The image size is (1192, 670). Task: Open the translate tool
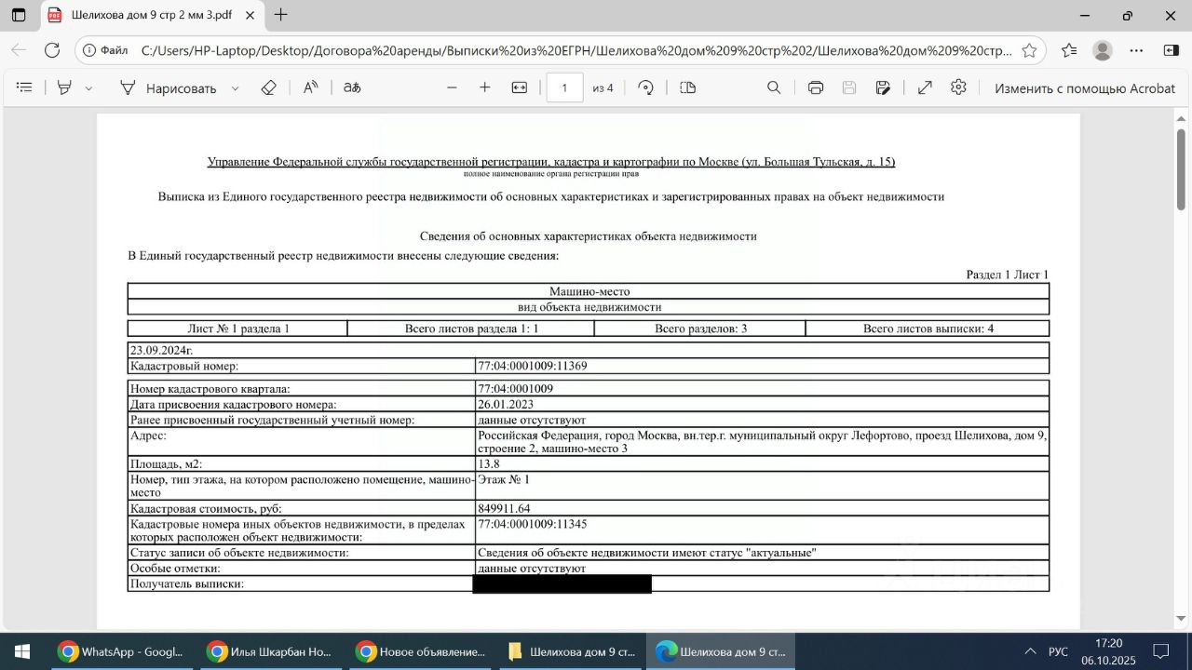point(352,87)
